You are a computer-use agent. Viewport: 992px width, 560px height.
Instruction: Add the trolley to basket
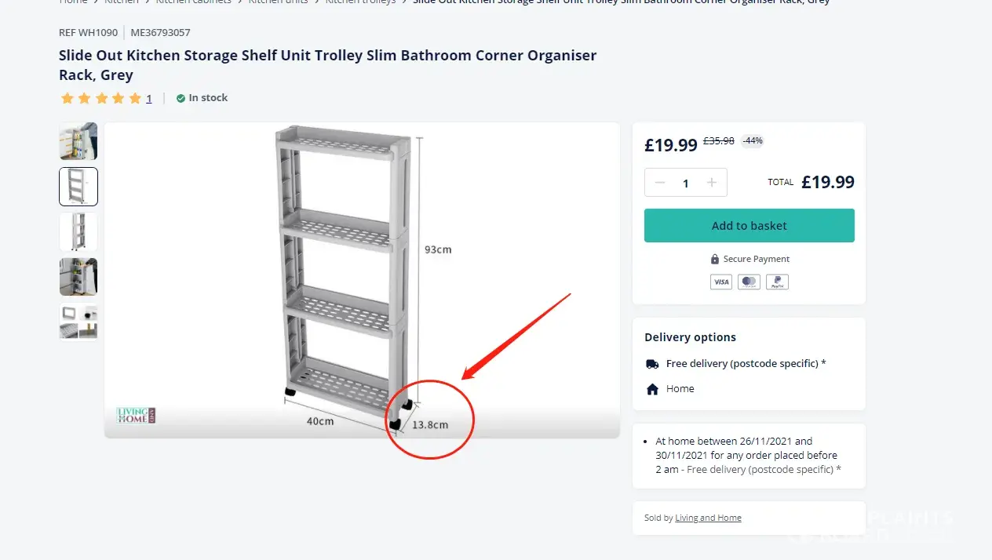pyautogui.click(x=749, y=226)
